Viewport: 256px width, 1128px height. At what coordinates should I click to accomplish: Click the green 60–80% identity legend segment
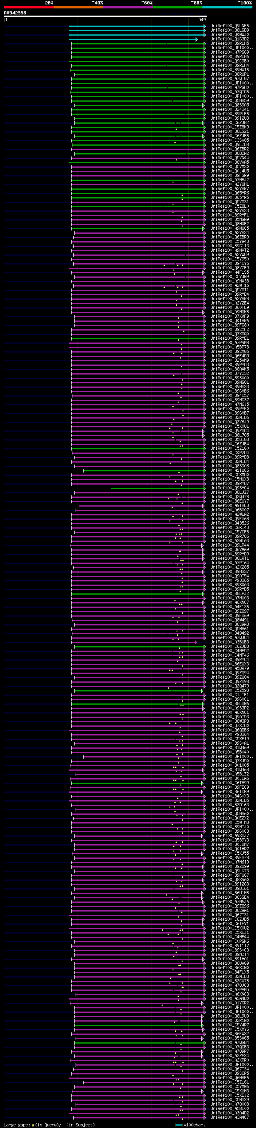[x=178, y=7]
